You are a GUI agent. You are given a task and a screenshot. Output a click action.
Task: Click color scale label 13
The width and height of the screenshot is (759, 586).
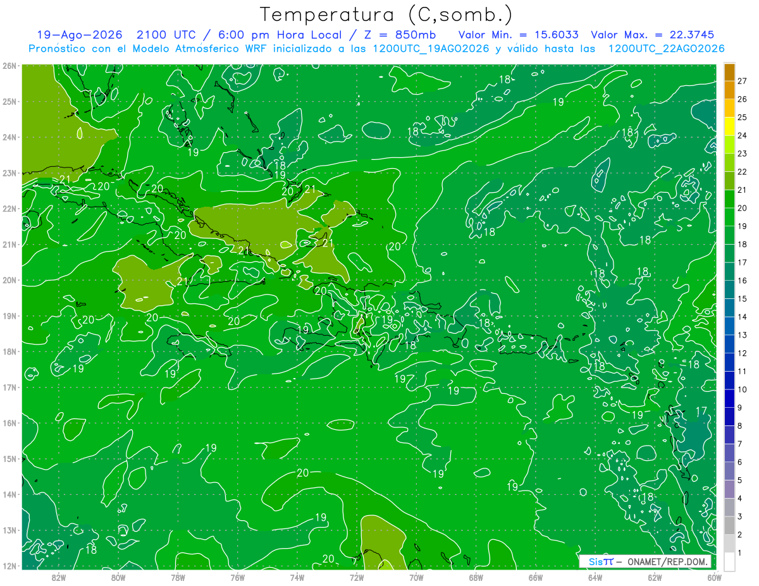click(742, 335)
